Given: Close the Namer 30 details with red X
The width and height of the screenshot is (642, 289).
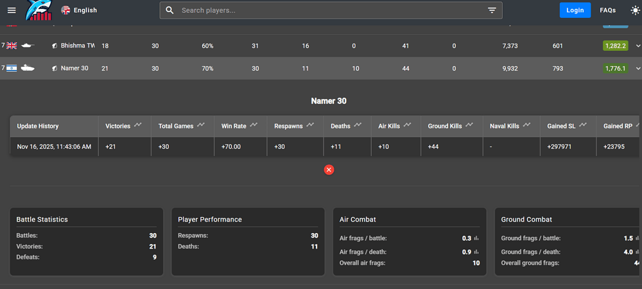Looking at the screenshot, I should click(329, 170).
